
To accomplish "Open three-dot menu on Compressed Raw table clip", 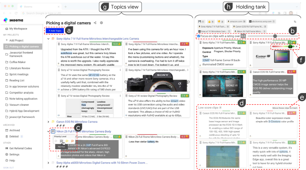I will 120,96.
